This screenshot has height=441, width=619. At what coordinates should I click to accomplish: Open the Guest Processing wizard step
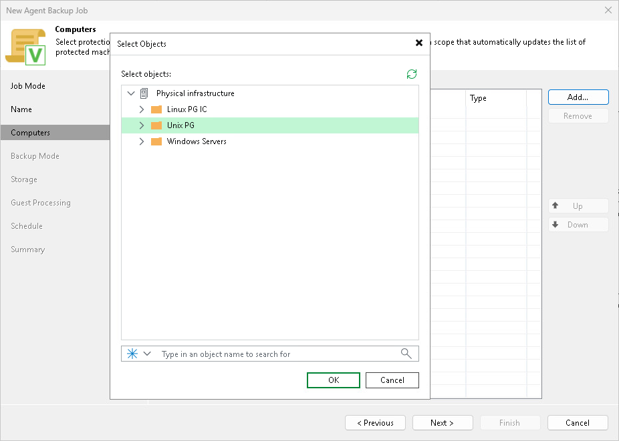(41, 203)
